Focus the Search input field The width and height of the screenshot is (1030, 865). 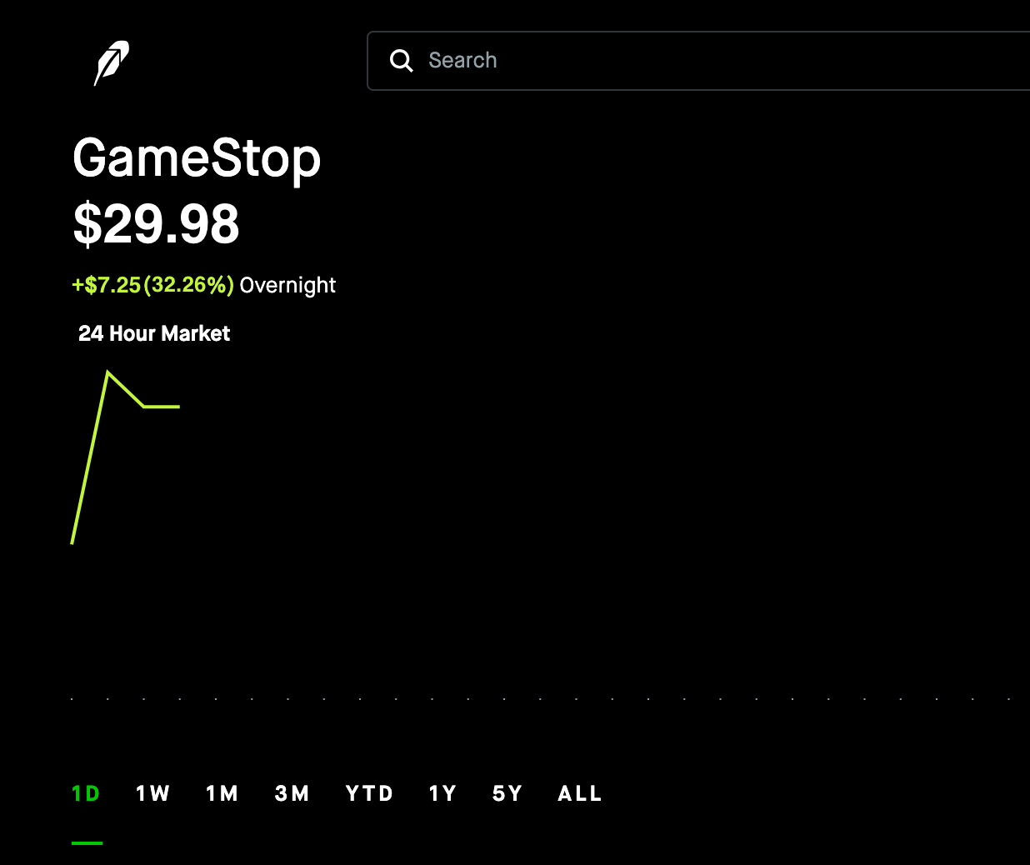tap(698, 61)
